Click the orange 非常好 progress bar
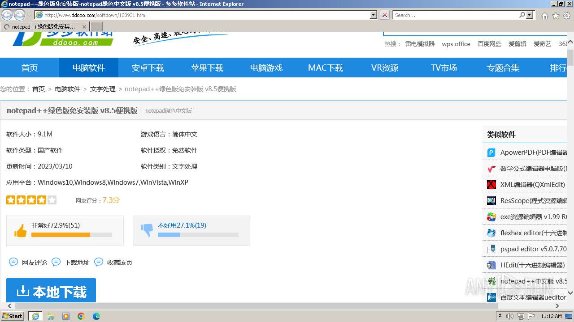 (x=72, y=235)
